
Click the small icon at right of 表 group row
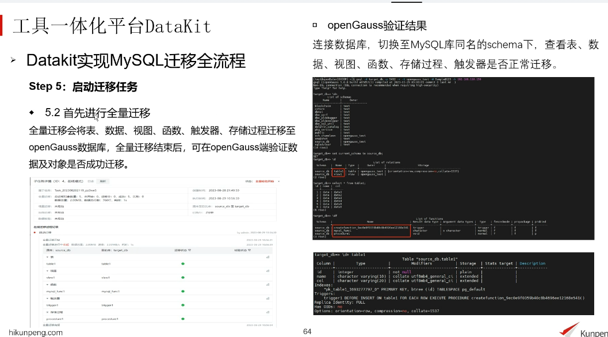[x=267, y=257]
